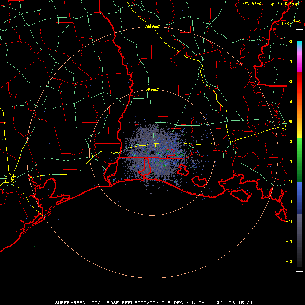Click the 70 value on the dBZ scale
The image size is (305, 305).
click(291, 61)
